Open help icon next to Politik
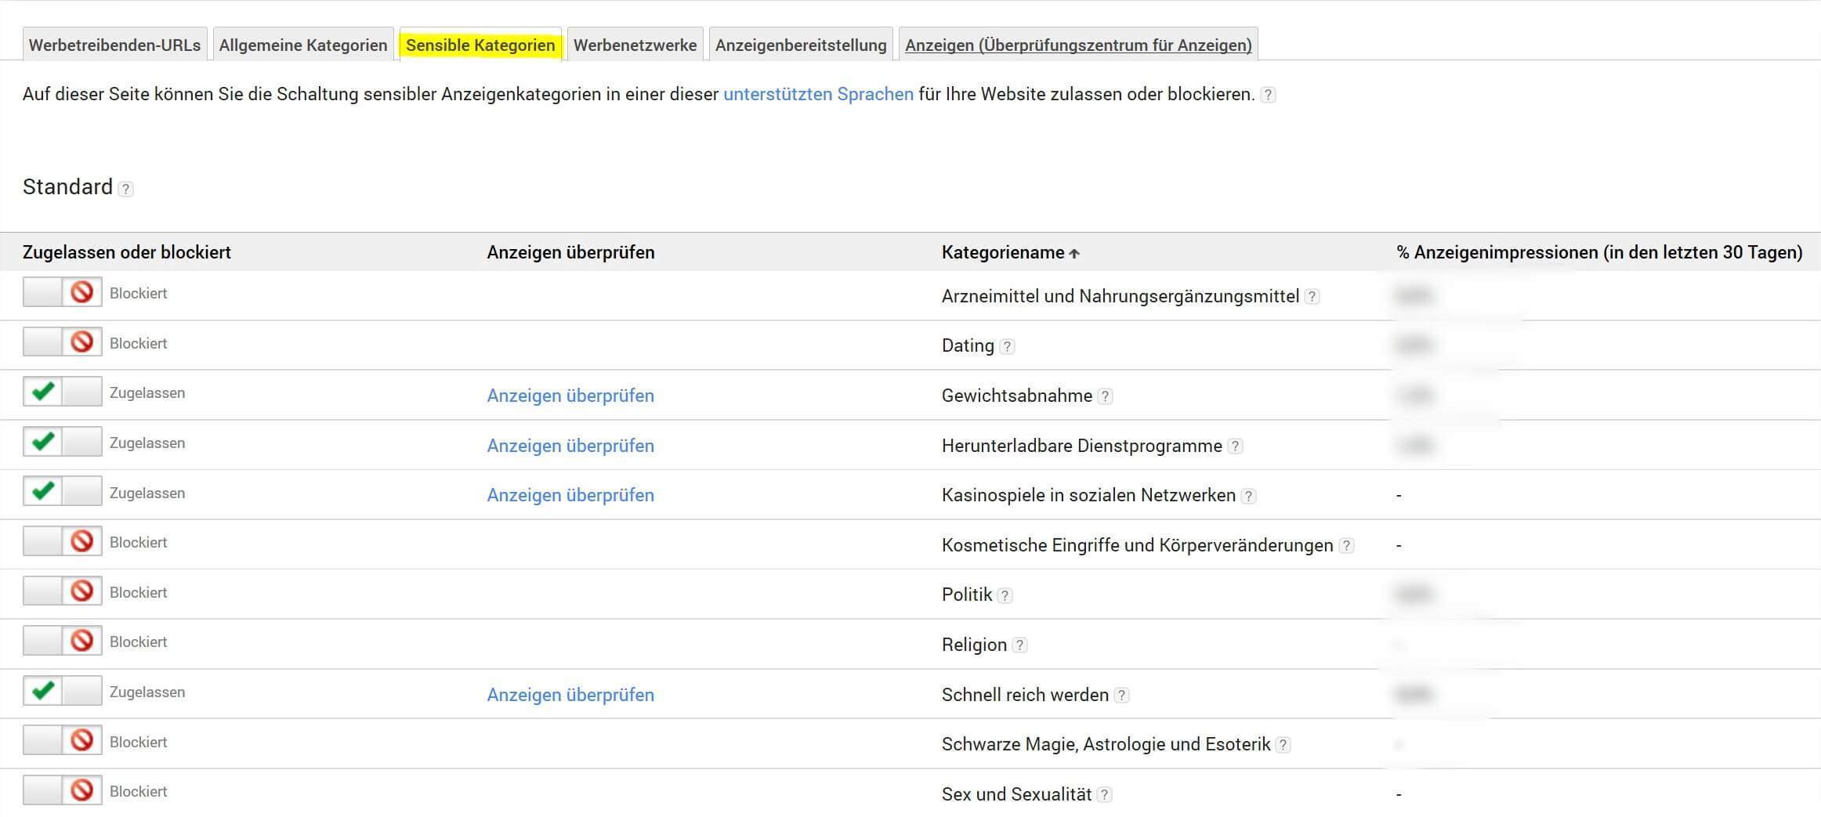This screenshot has height=817, width=1821. point(1005,595)
